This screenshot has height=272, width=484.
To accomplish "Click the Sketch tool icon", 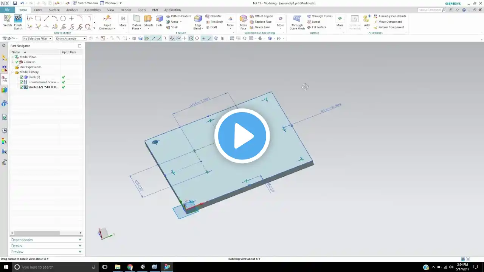I will pyautogui.click(x=8, y=19).
